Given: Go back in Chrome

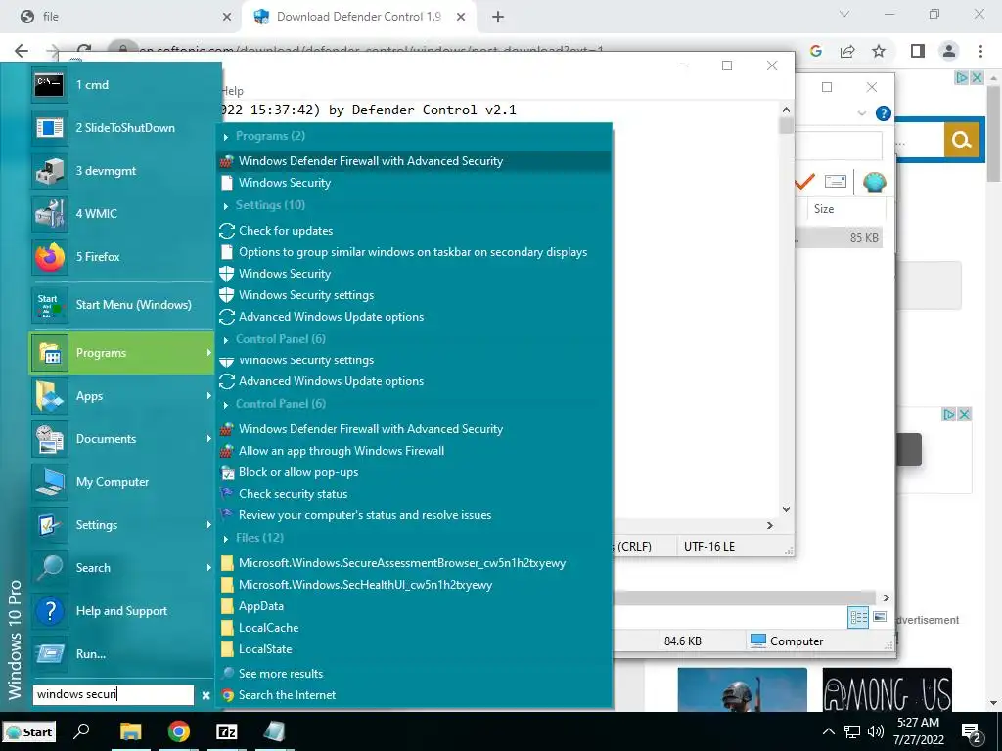Looking at the screenshot, I should [22, 51].
